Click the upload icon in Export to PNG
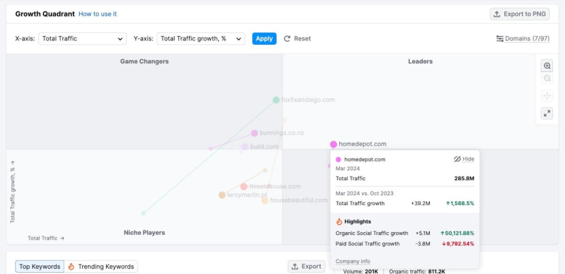The height and width of the screenshot is (274, 565). [x=497, y=14]
